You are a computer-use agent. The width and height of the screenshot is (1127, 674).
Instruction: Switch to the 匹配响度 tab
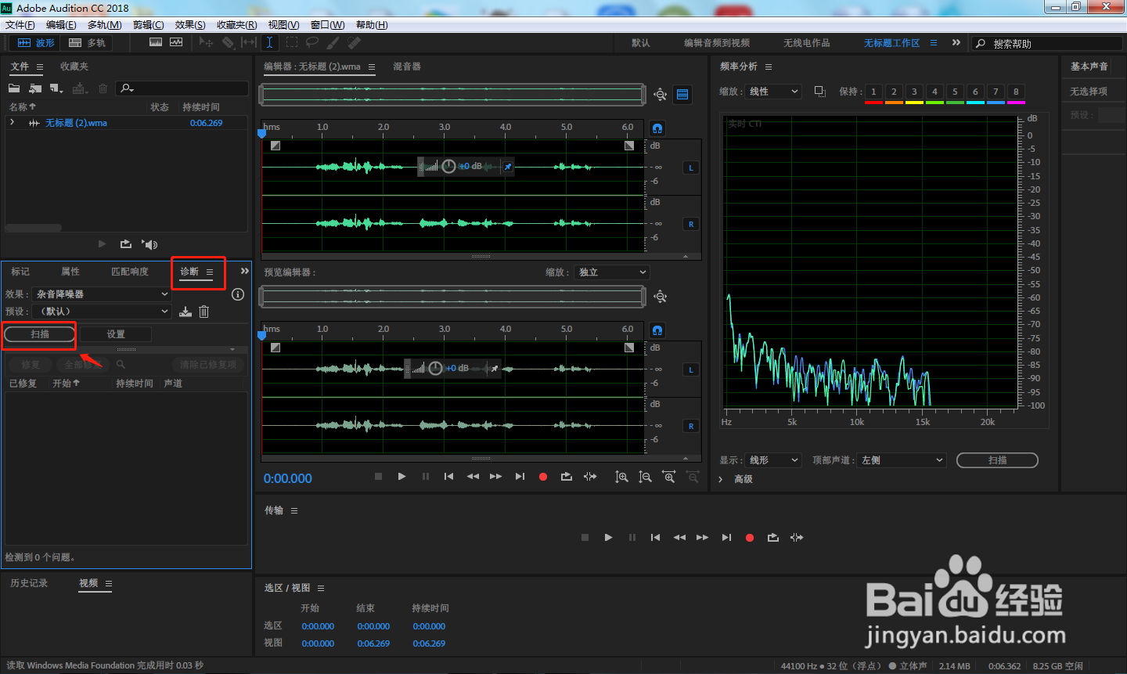[130, 272]
